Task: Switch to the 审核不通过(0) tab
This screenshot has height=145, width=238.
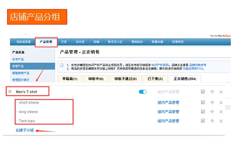Action: [x=126, y=79]
